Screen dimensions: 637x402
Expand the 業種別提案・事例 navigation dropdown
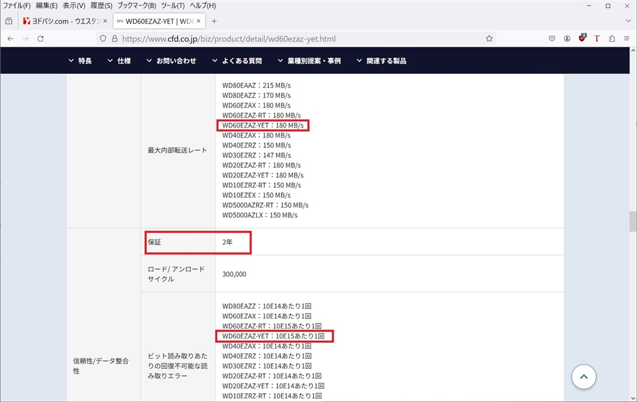(309, 60)
